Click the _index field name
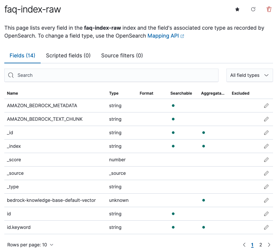This screenshot has width=276, height=252. click(14, 146)
